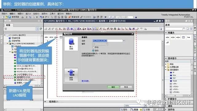Click the number (编号) spinner arrows
This screenshot has height=111, width=197.
tap(107, 44)
